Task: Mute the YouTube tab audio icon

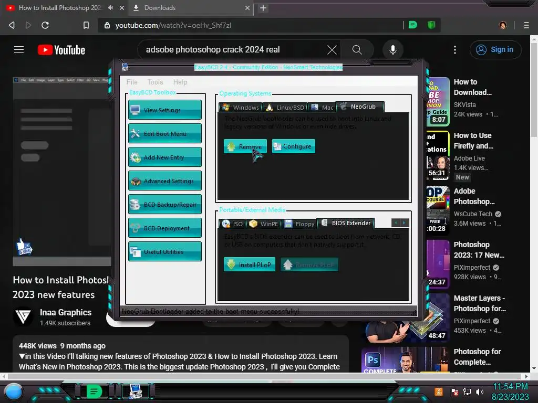Action: tap(110, 7)
